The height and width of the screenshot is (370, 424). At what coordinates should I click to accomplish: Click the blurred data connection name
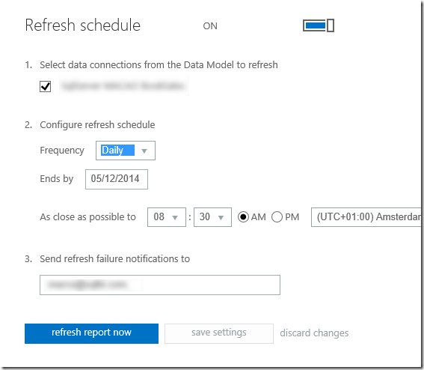tap(123, 86)
